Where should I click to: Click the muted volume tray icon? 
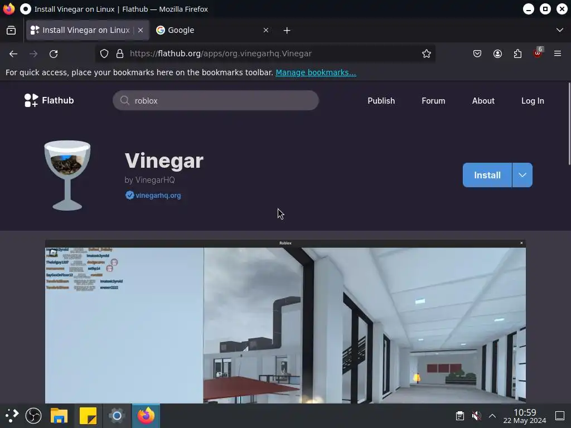(x=476, y=416)
